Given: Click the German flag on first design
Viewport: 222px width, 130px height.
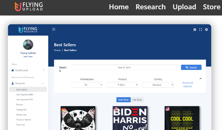Looking at the screenshot, I should (x=63, y=110).
